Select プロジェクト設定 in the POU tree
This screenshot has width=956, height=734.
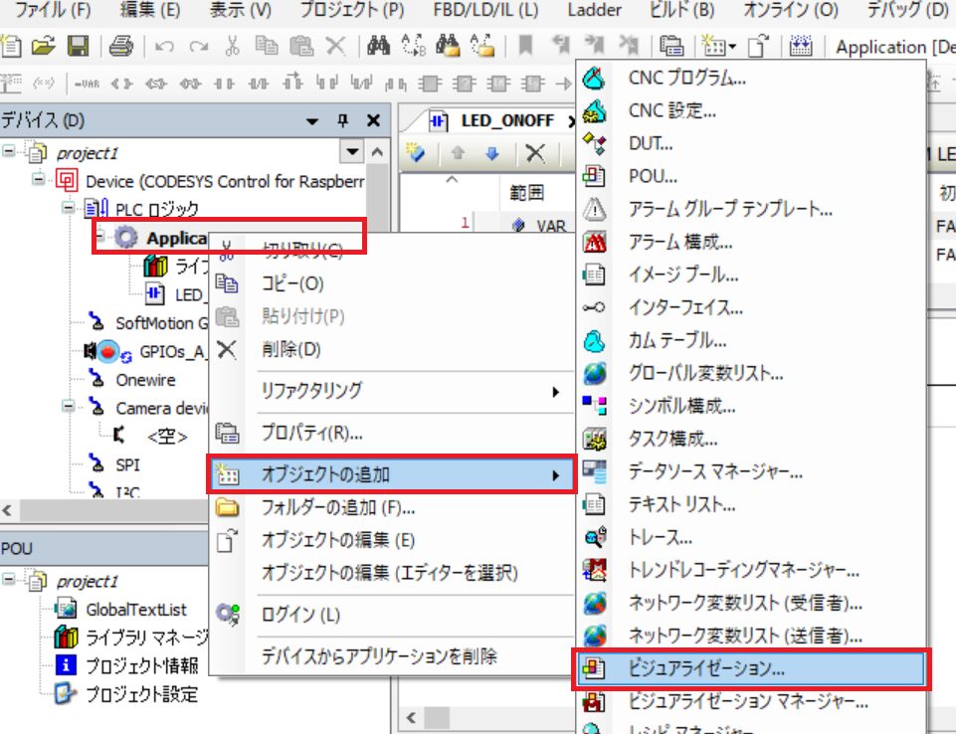point(140,694)
